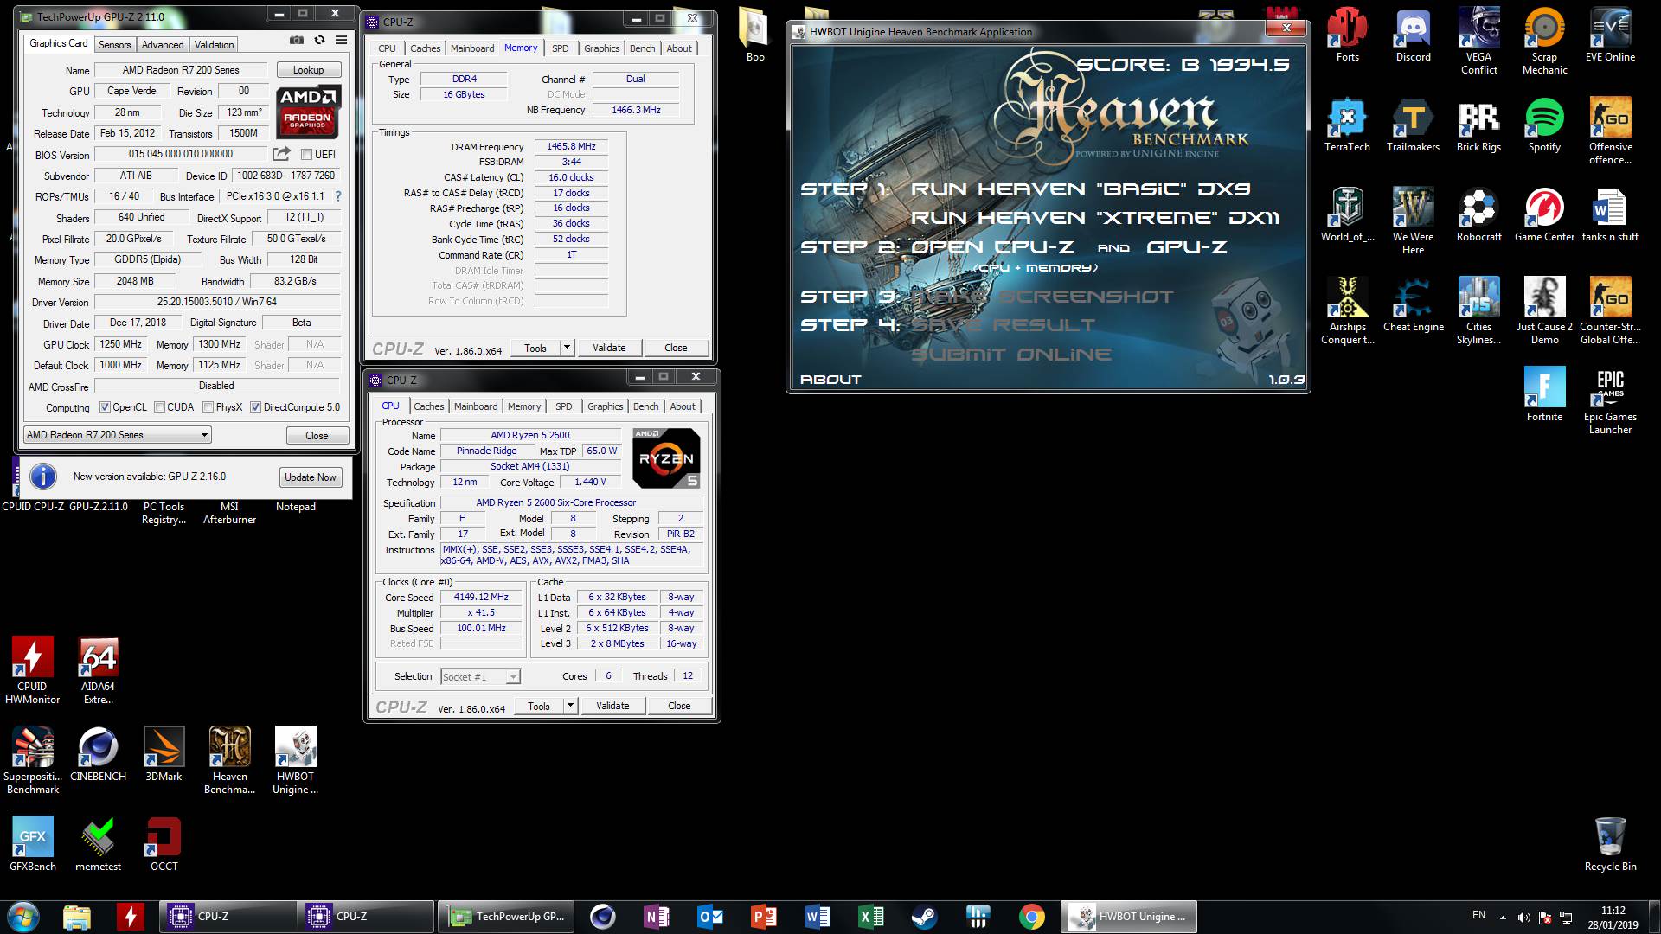1661x934 pixels.
Task: Open the CPUID HWMonitor desktop icon
Action: coord(33,672)
